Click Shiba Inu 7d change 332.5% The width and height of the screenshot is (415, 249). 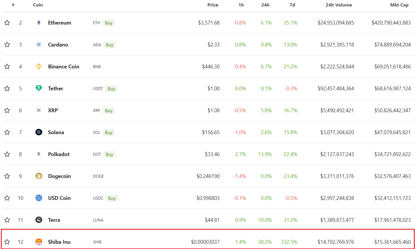(289, 242)
